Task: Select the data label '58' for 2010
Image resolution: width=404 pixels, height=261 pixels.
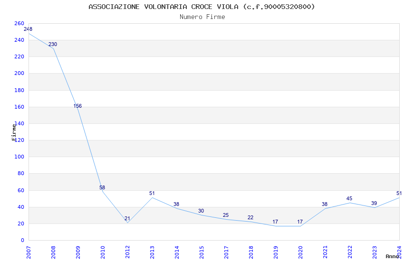Action: point(102,188)
